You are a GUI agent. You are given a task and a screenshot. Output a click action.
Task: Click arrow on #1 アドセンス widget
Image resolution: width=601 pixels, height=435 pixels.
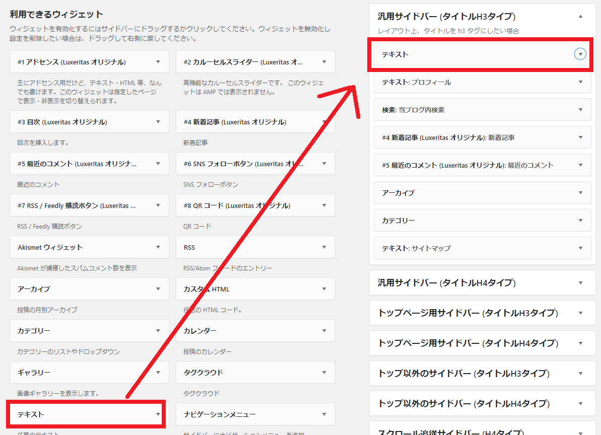158,62
